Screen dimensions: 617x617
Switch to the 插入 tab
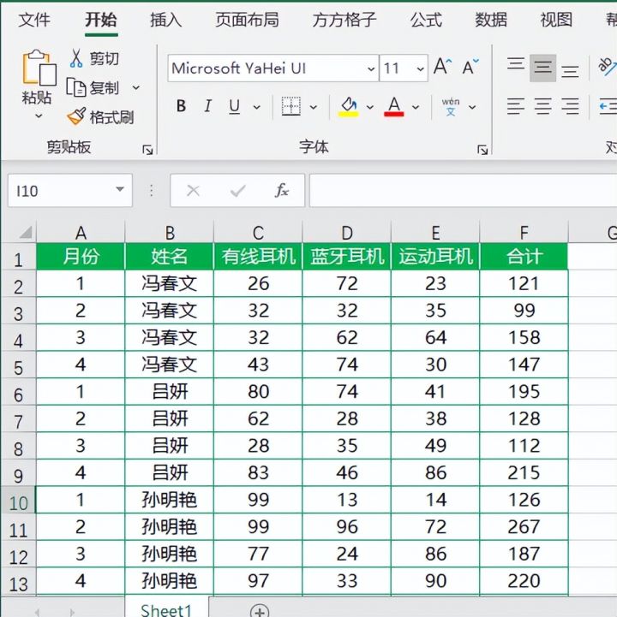(x=166, y=20)
